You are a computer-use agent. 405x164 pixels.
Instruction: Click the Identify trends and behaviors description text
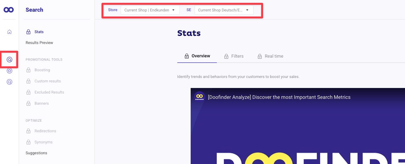238,77
